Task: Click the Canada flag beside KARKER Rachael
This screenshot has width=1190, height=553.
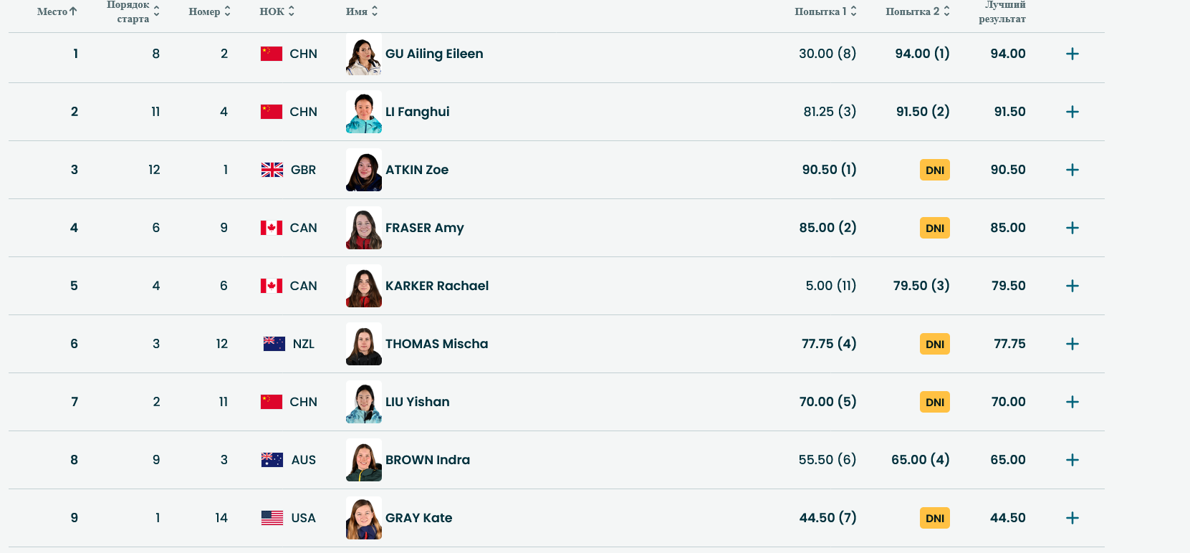Action: [271, 286]
